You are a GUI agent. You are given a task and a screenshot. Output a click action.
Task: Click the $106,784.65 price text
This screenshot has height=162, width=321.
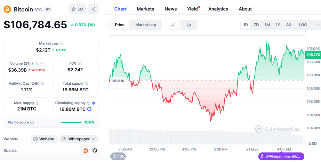point(35,25)
